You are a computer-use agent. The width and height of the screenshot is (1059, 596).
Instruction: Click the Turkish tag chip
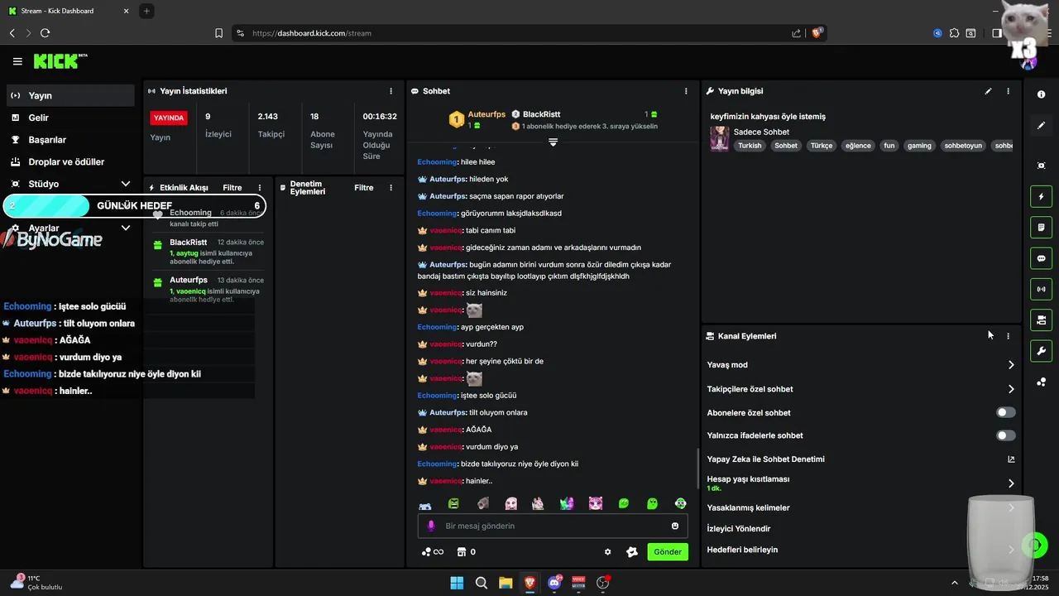point(750,146)
